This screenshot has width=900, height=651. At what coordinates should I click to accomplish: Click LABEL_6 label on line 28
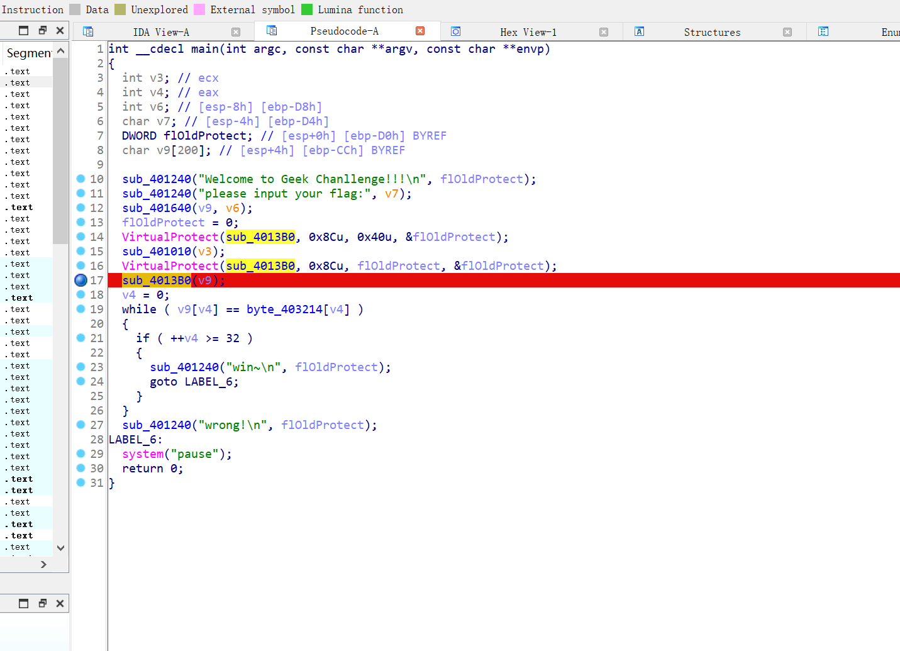click(x=135, y=440)
